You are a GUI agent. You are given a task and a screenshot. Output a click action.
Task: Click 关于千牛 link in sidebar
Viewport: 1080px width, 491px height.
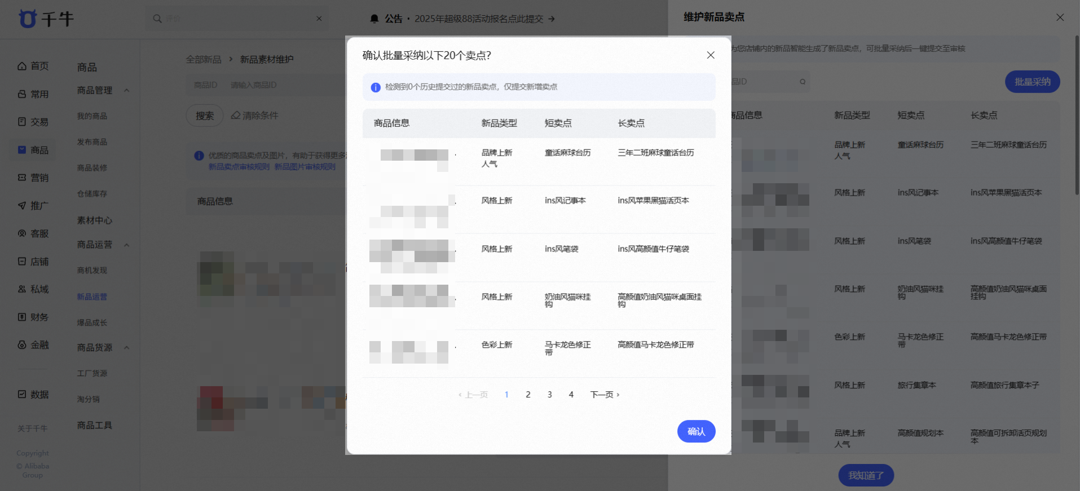click(32, 428)
